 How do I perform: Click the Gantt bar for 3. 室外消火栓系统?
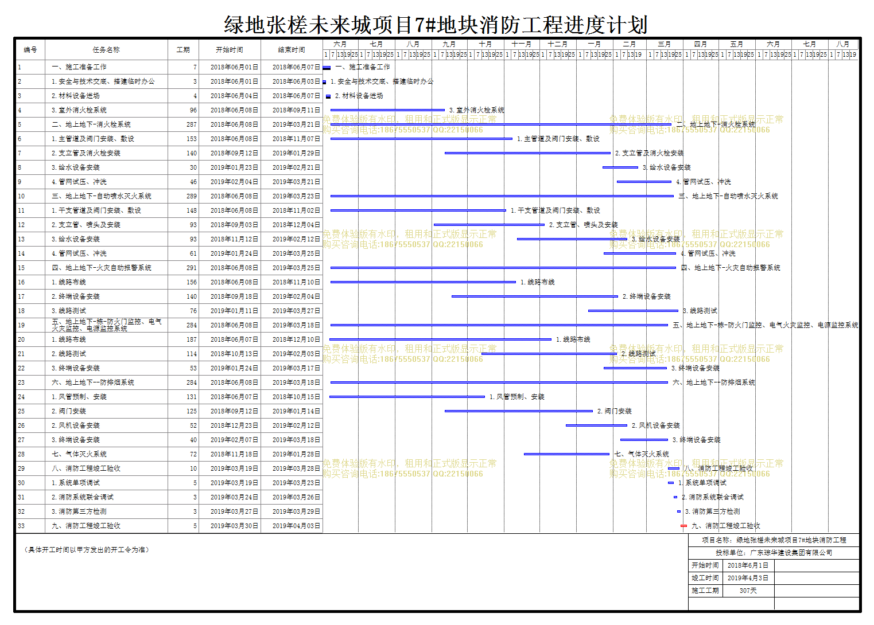pos(387,110)
